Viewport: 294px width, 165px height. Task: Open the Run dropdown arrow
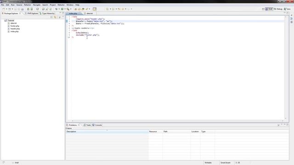pyautogui.click(x=65, y=9)
